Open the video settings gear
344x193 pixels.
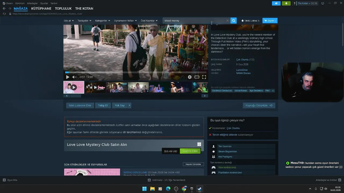click(190, 77)
